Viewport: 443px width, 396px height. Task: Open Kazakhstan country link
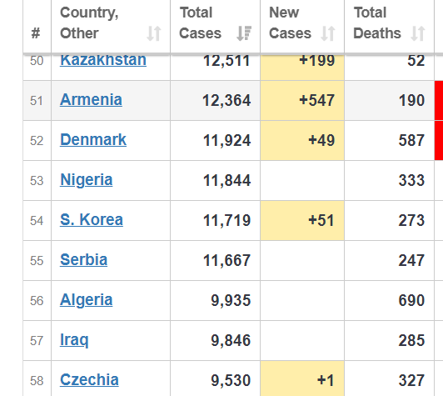pyautogui.click(x=103, y=61)
